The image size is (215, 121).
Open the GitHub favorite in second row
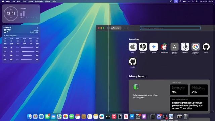point(133,62)
